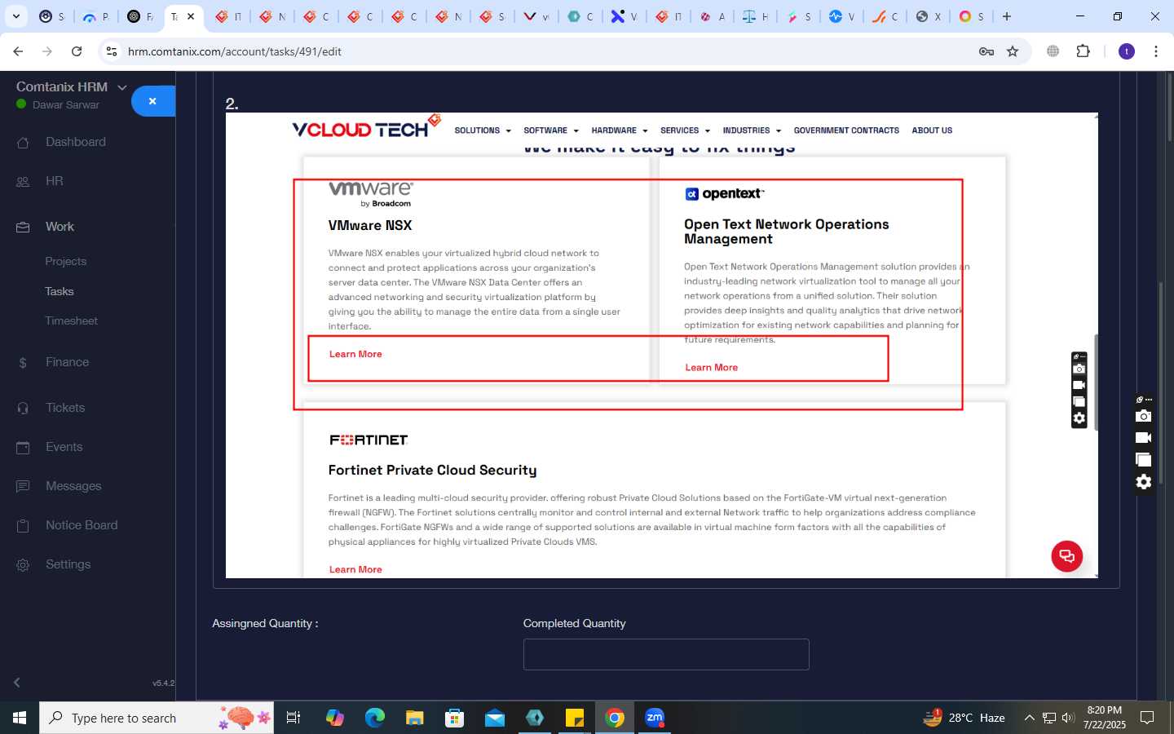
Task: Open the Mail app on the taskbar
Action: click(x=495, y=718)
